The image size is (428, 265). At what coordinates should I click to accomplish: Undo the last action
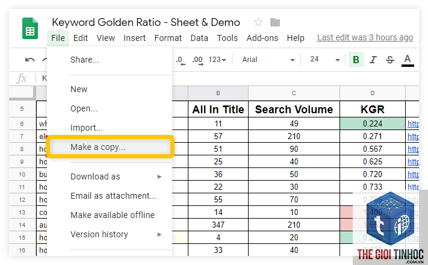[x=29, y=60]
